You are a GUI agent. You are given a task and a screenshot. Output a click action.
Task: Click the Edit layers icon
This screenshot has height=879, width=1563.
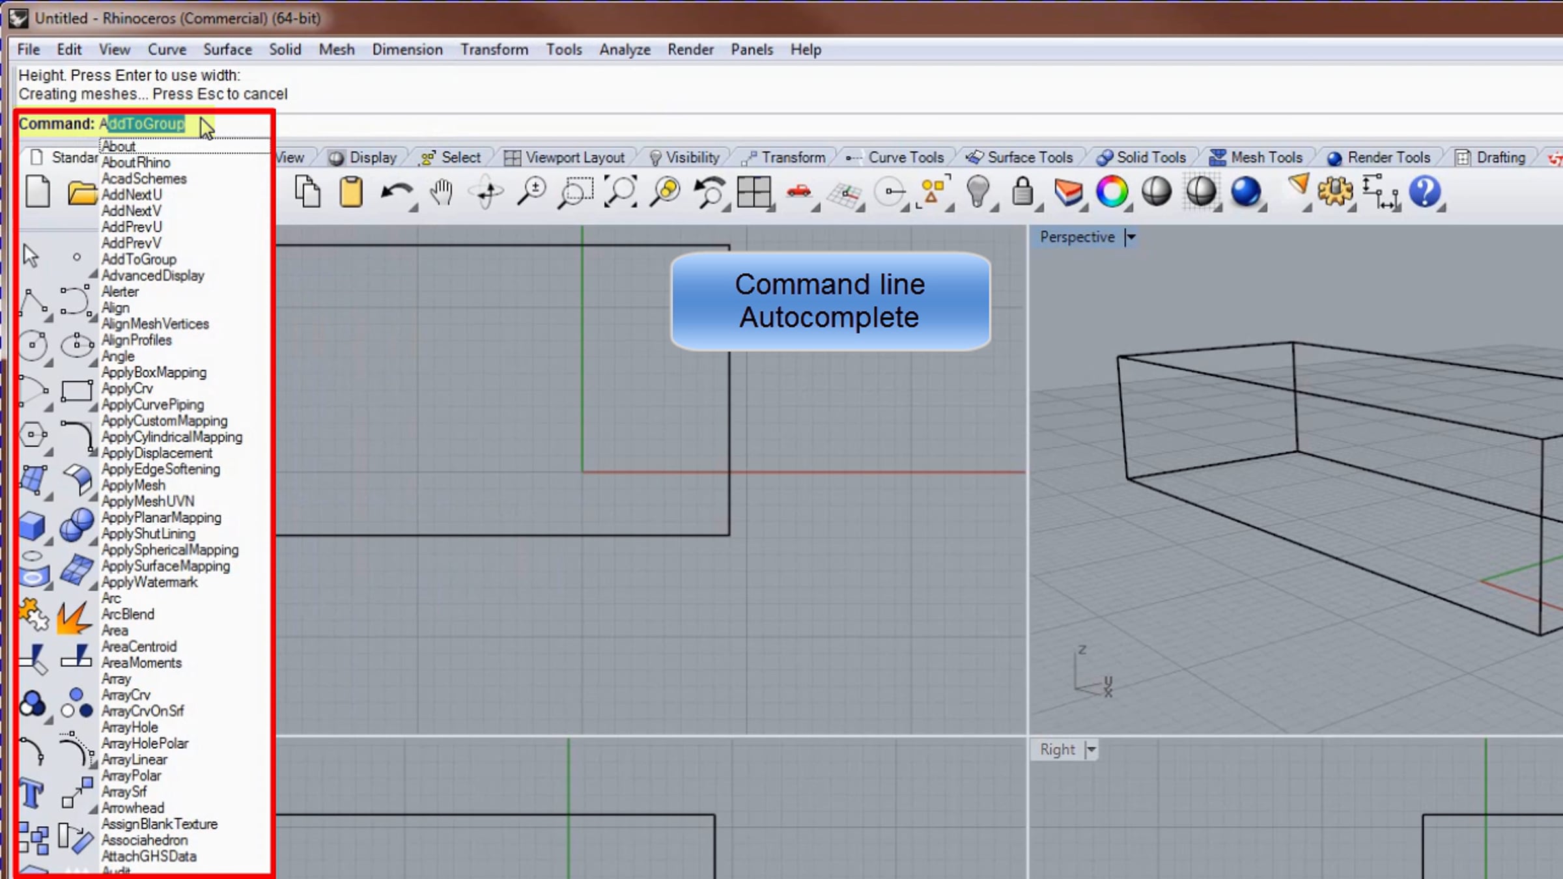[1068, 192]
